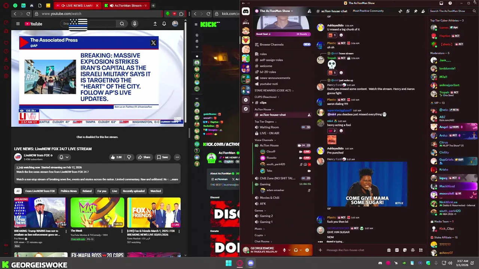
Task: Click the plus attach button in Discord
Action: click(x=320, y=250)
